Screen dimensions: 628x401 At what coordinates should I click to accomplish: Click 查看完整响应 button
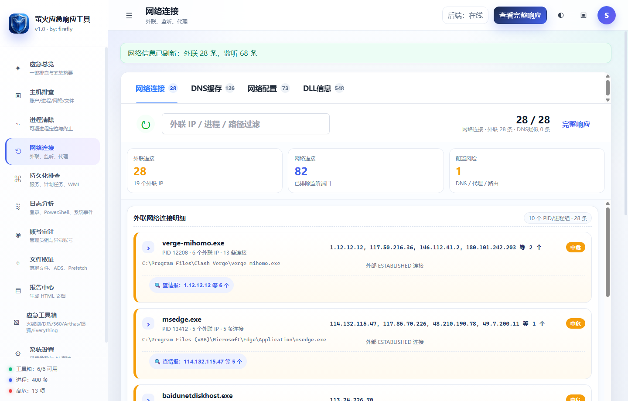520,15
